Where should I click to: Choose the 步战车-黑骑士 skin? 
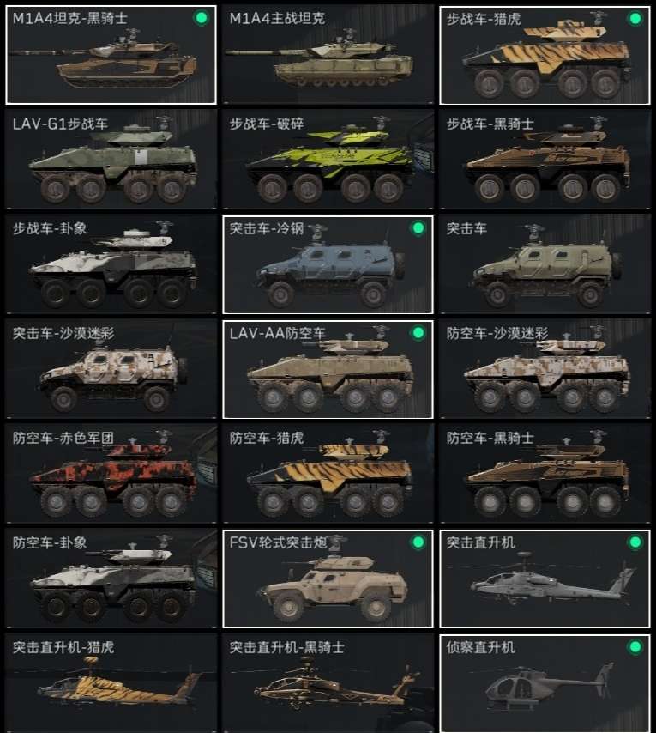point(545,160)
